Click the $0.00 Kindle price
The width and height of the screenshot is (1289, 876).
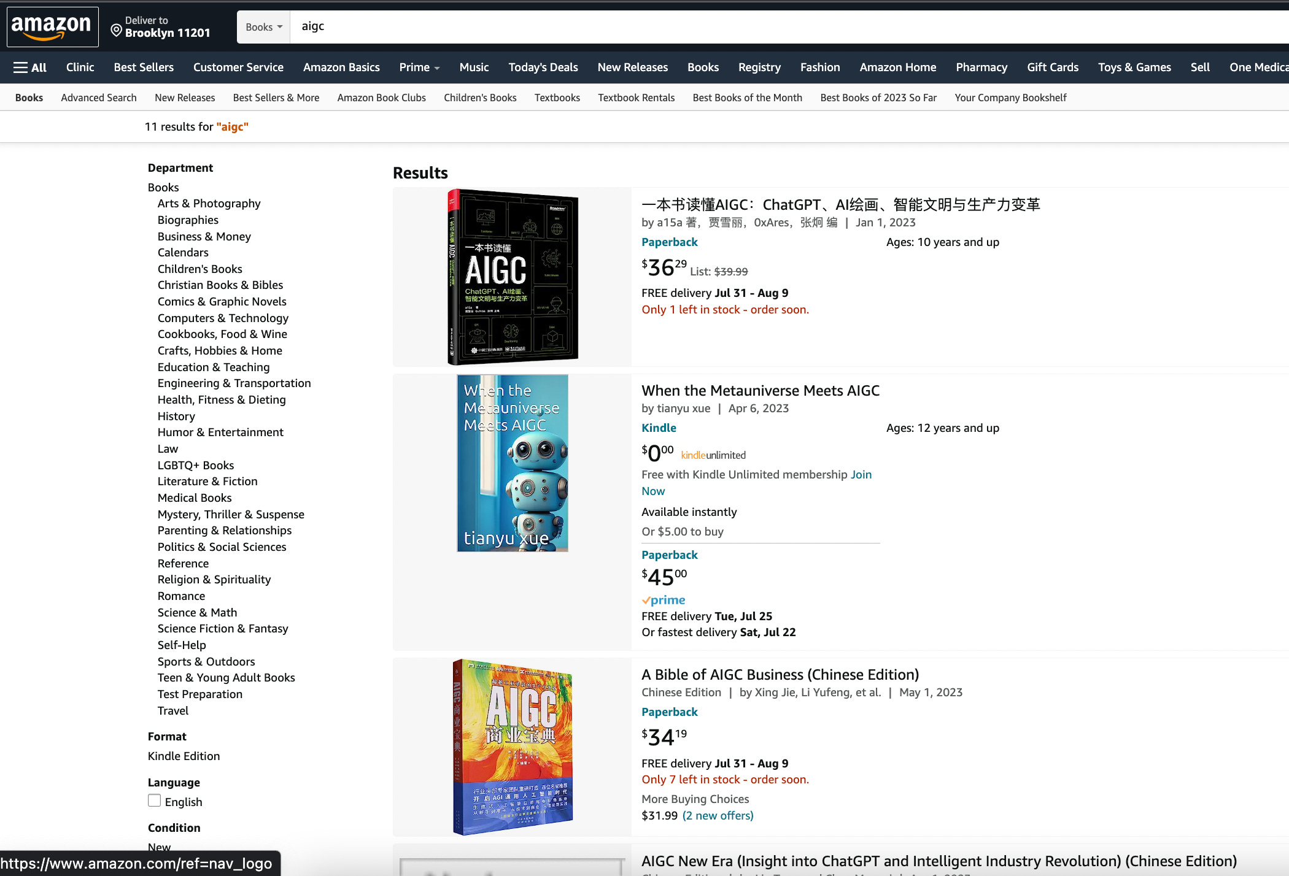pos(657,453)
